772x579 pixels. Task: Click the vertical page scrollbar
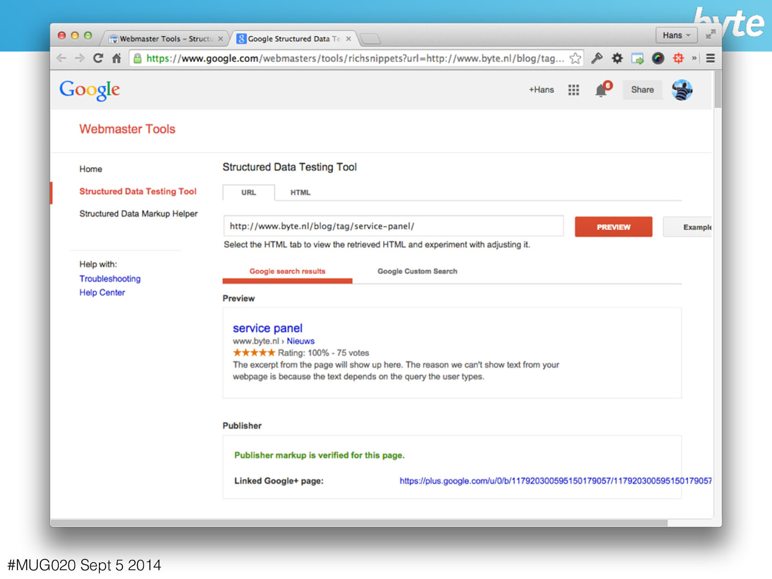point(718,90)
